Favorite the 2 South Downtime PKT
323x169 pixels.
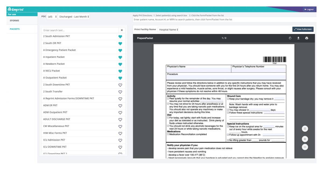point(120,84)
